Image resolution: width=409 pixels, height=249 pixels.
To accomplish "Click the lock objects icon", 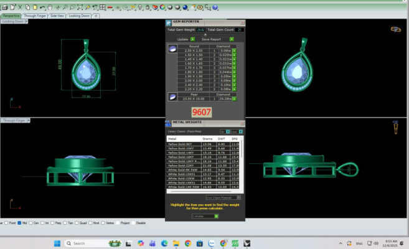I will point(148,7).
